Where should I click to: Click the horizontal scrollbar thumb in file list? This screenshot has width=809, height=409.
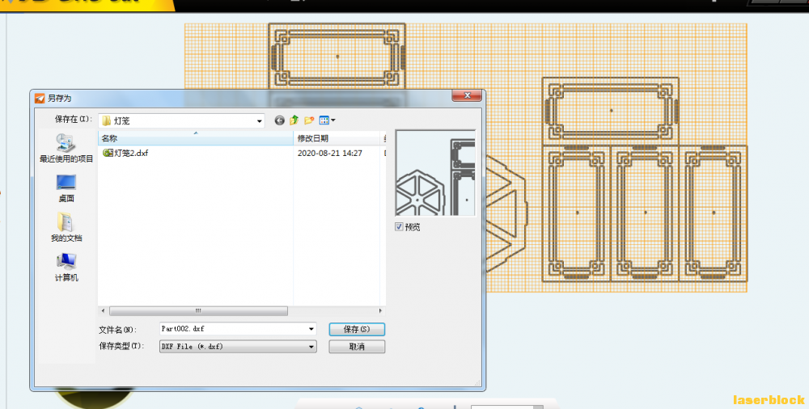[199, 311]
